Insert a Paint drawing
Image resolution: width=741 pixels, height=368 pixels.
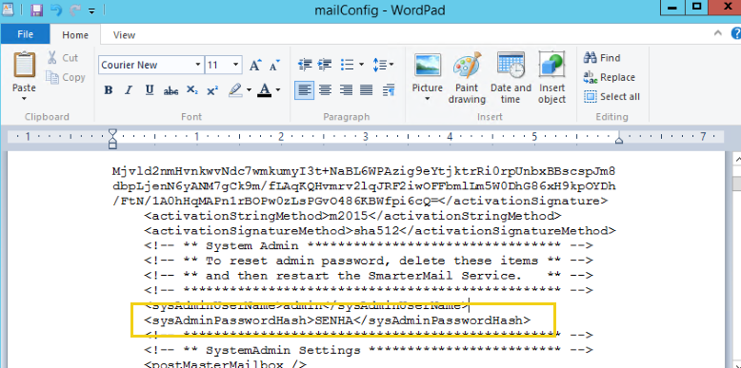(x=467, y=78)
